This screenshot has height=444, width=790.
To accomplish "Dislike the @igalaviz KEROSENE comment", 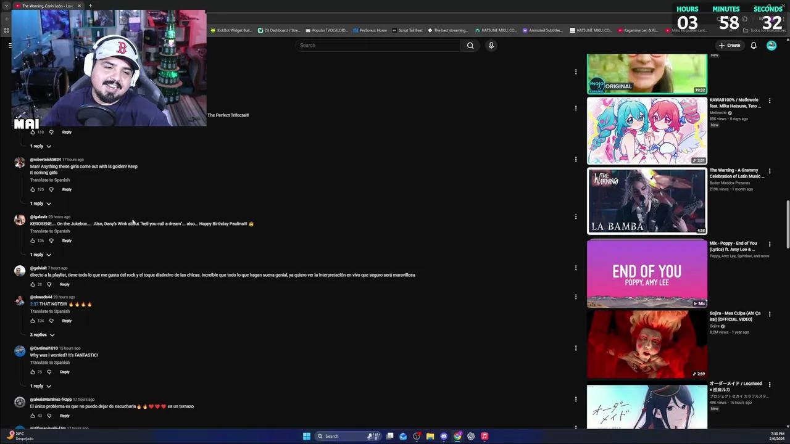I will [51, 240].
